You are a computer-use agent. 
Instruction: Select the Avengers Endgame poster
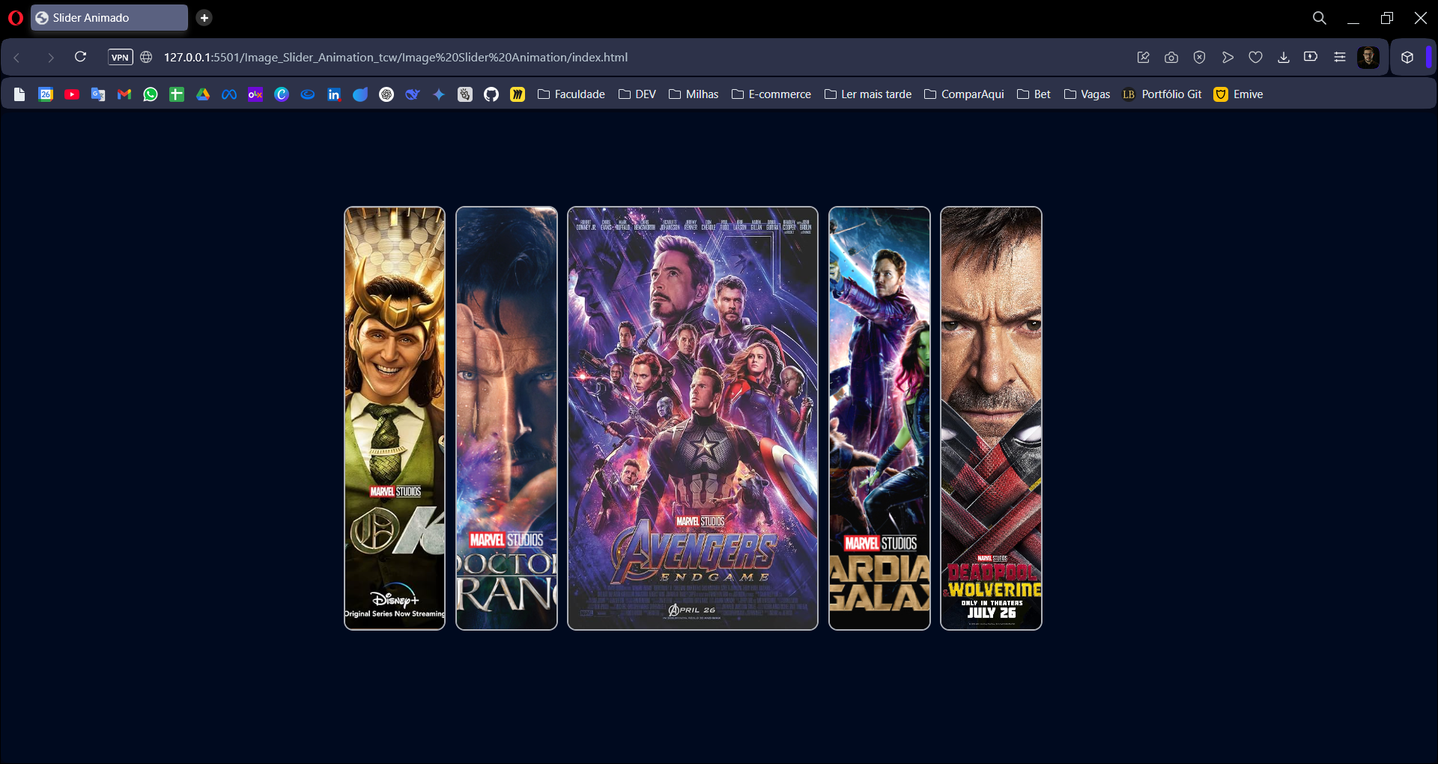pos(693,418)
